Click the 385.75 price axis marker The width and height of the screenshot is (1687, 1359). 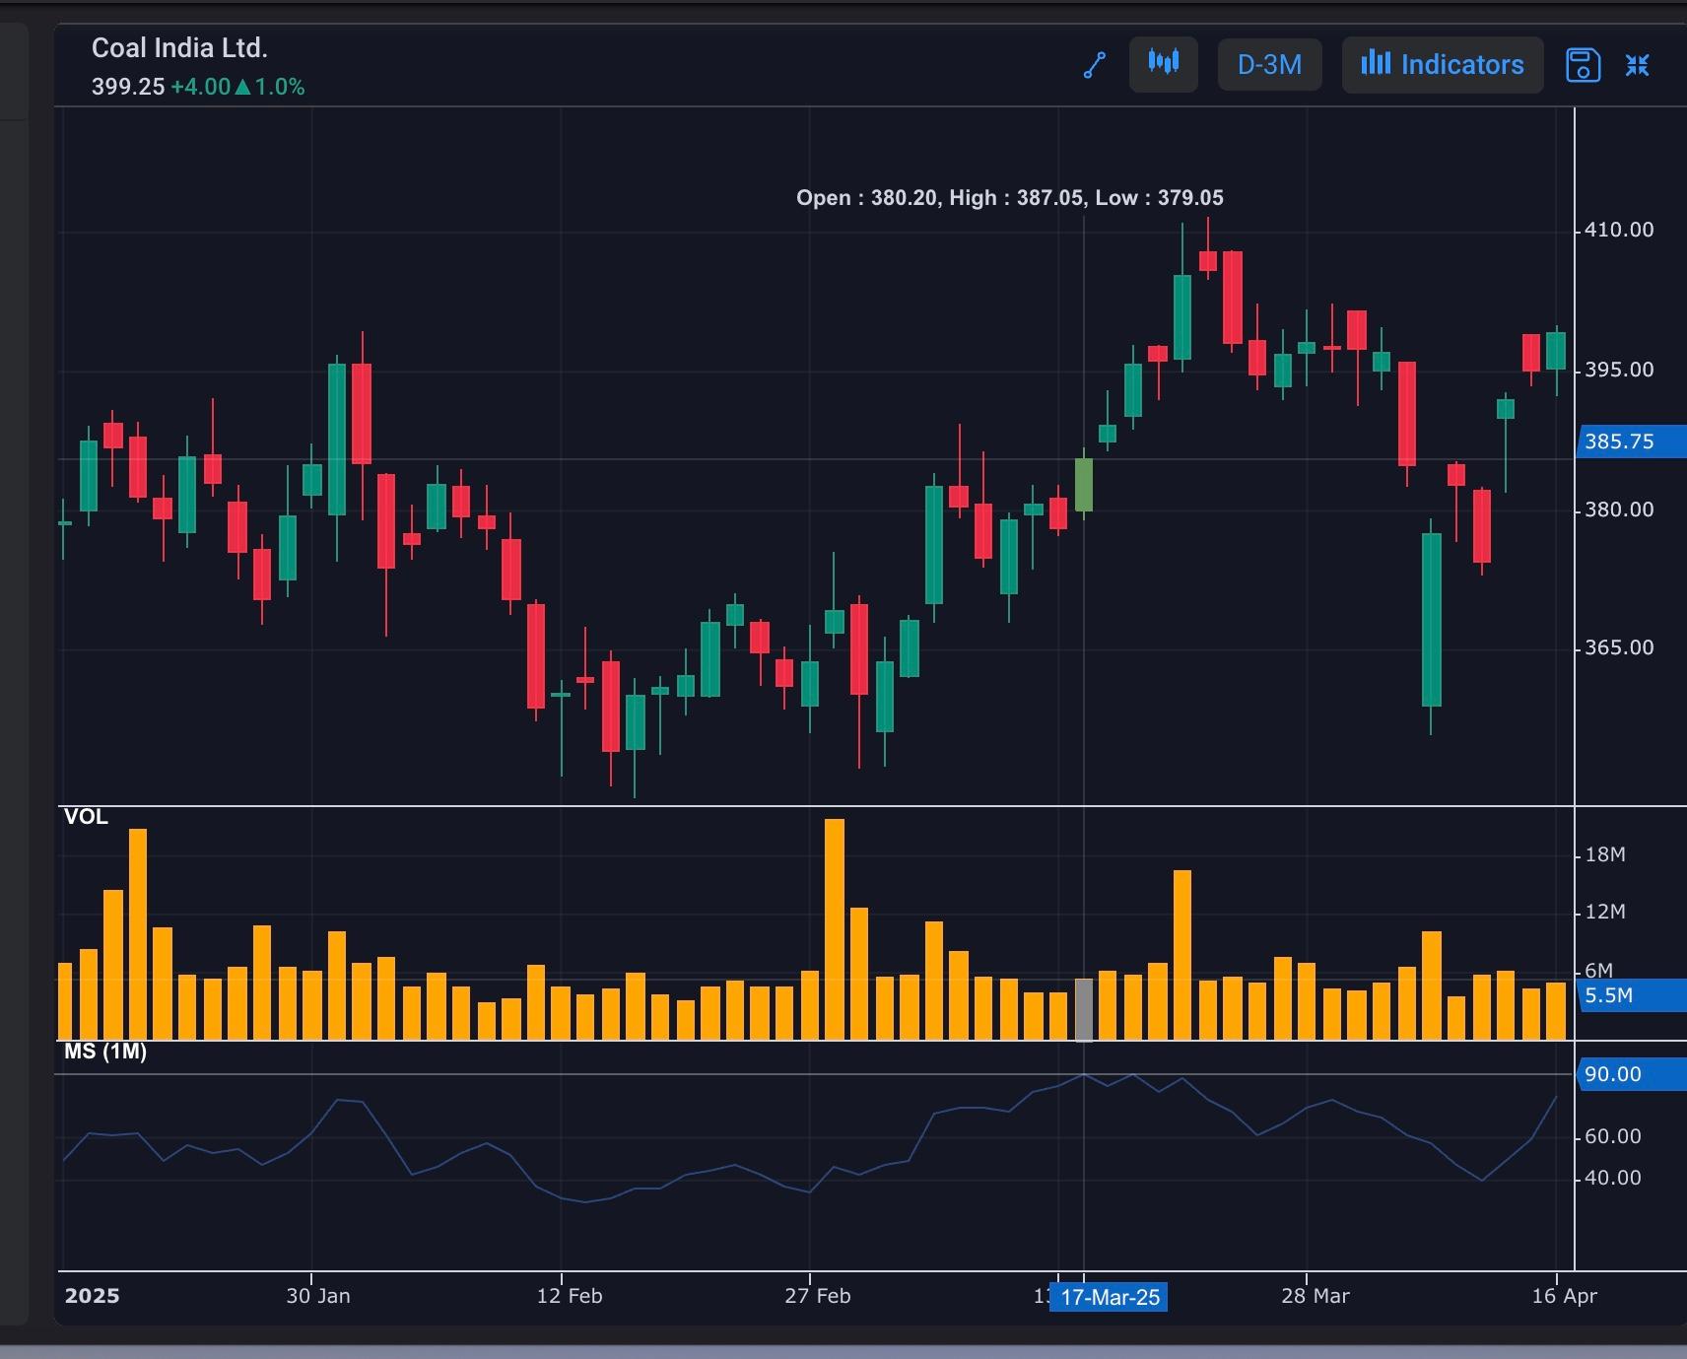click(x=1632, y=441)
